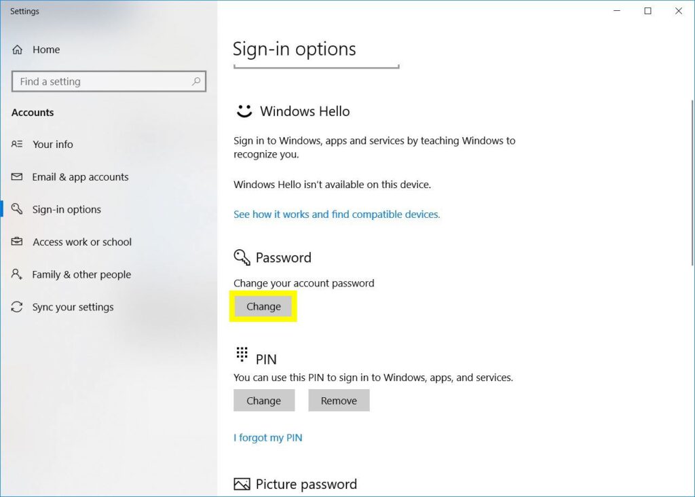This screenshot has height=497, width=695.
Task: Click the Sign-in options key icon
Action: [x=18, y=209]
